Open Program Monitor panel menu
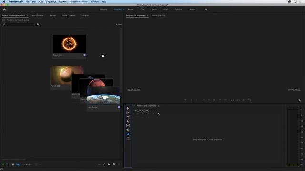The image size is (305, 171). [x=148, y=15]
